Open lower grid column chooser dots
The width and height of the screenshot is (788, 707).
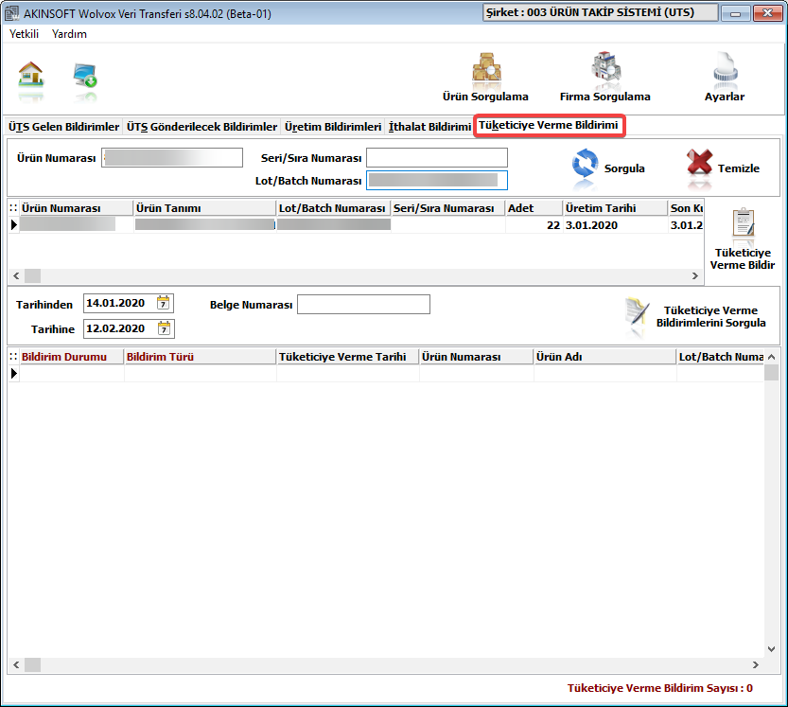[x=13, y=357]
